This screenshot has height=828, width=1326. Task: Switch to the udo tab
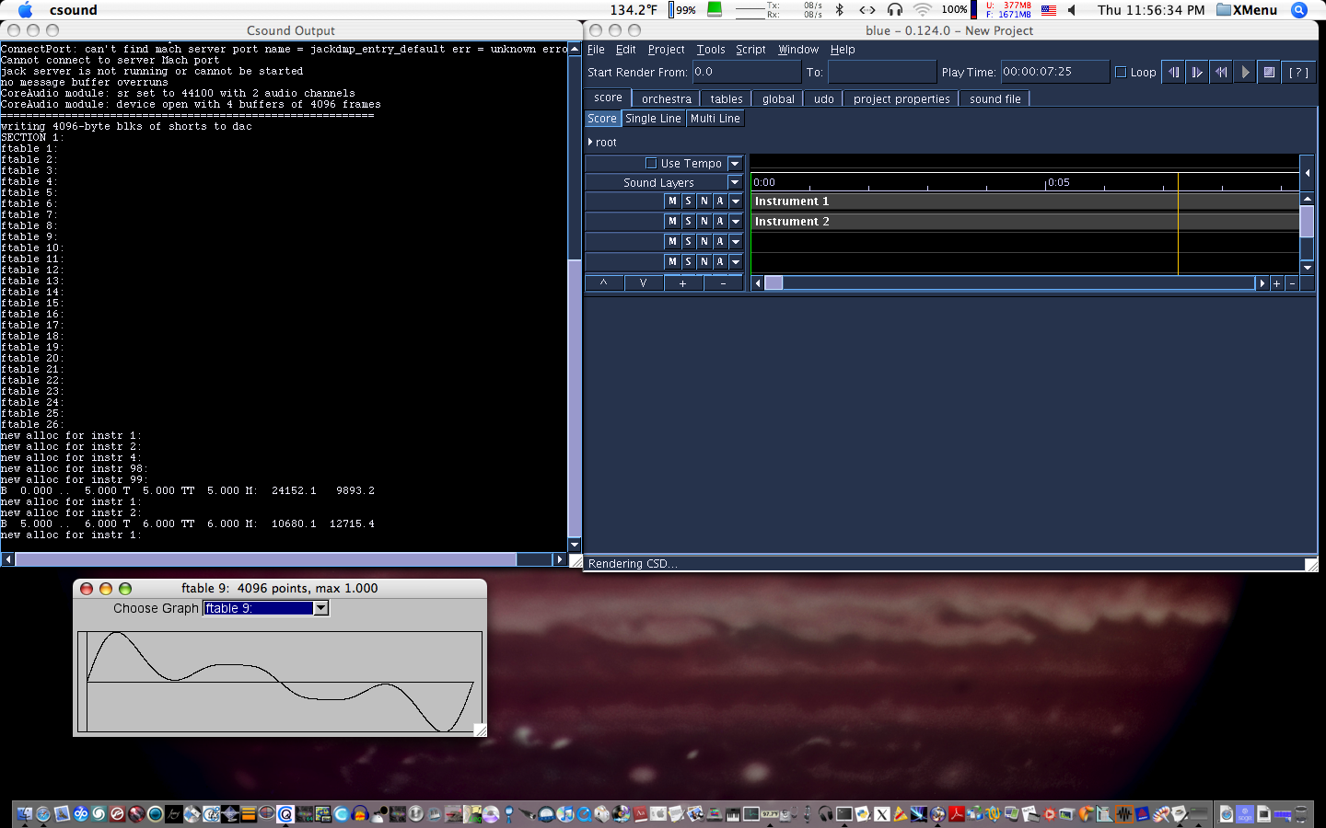(x=823, y=98)
